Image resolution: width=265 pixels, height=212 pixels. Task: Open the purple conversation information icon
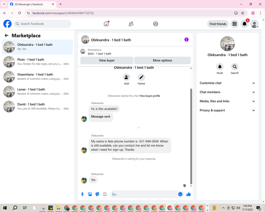click(187, 40)
